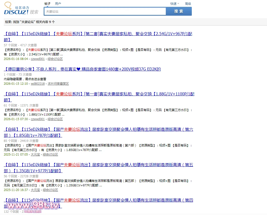Go to 综合讨论区 on the 2025-11-20 post
267x215 pixels.
point(50,190)
